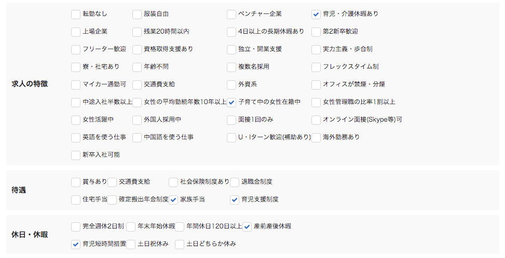Image resolution: width=505 pixels, height=258 pixels.
Task: Uncheck 育児・介護休暇あり
Action: pos(316,15)
